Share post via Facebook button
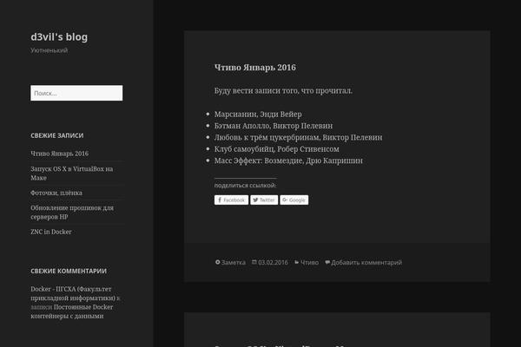This screenshot has height=347, width=521. pyautogui.click(x=231, y=200)
